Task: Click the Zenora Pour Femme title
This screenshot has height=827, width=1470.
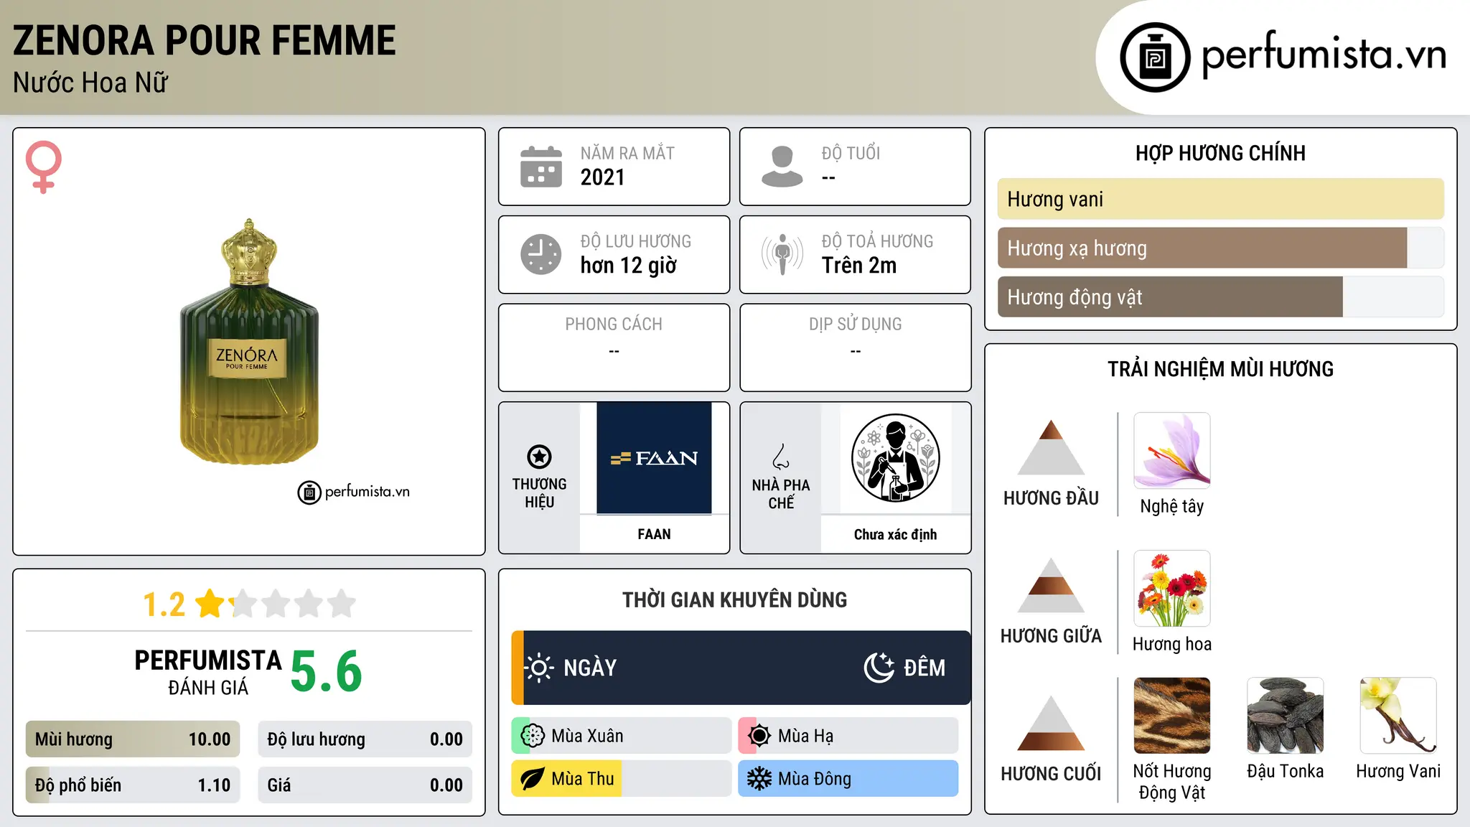Action: click(205, 40)
